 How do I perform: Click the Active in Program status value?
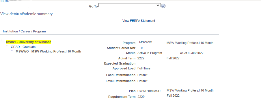(150, 53)
